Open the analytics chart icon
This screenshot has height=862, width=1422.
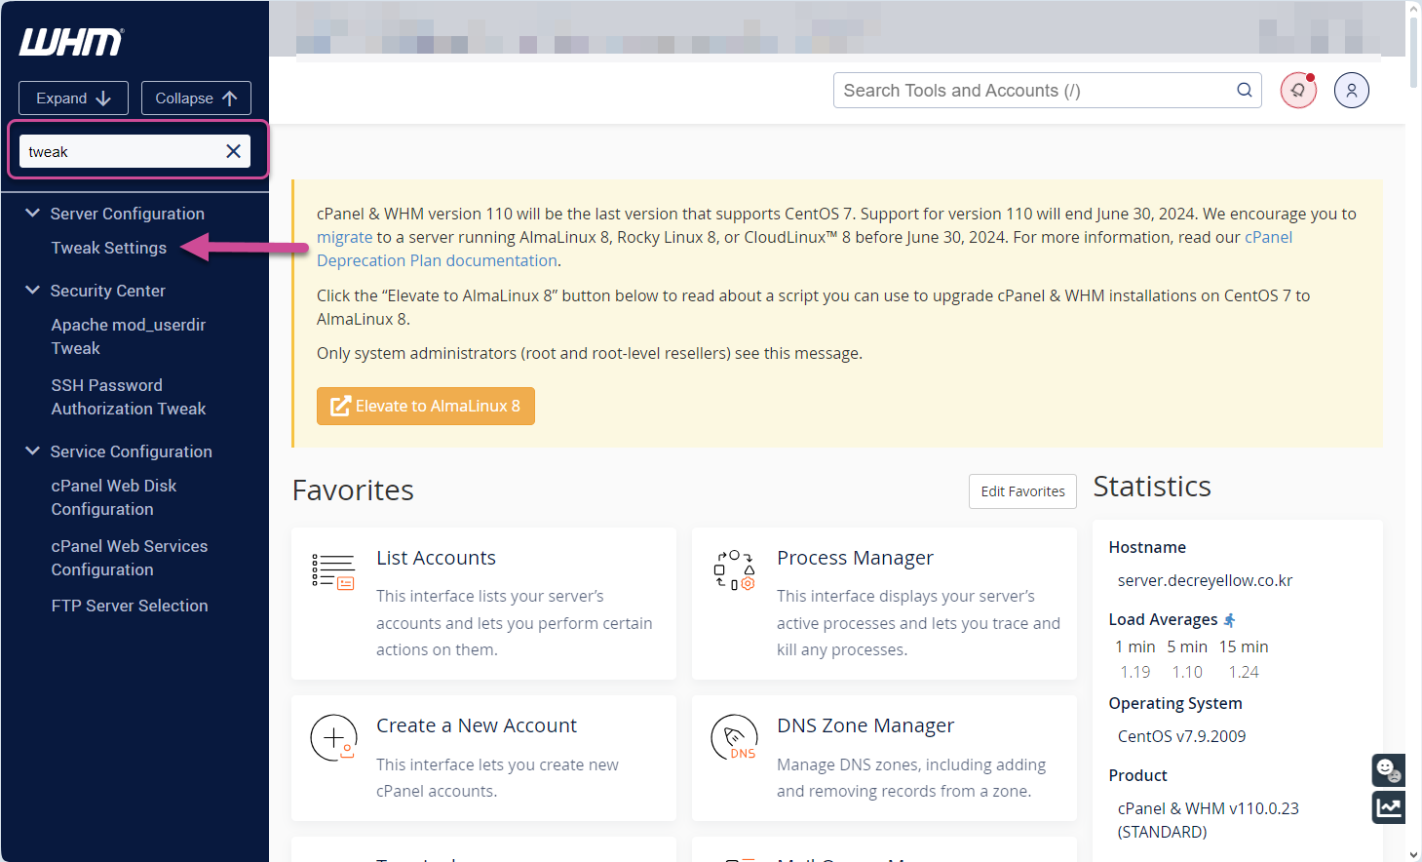point(1388,807)
